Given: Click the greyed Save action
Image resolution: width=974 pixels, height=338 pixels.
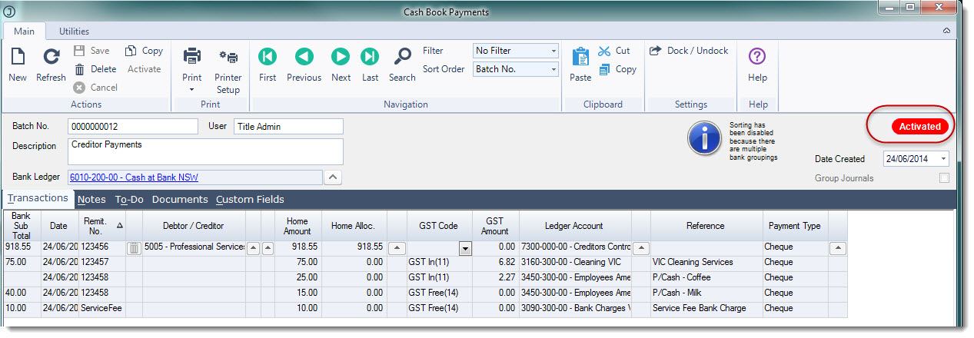Looking at the screenshot, I should coord(91,51).
